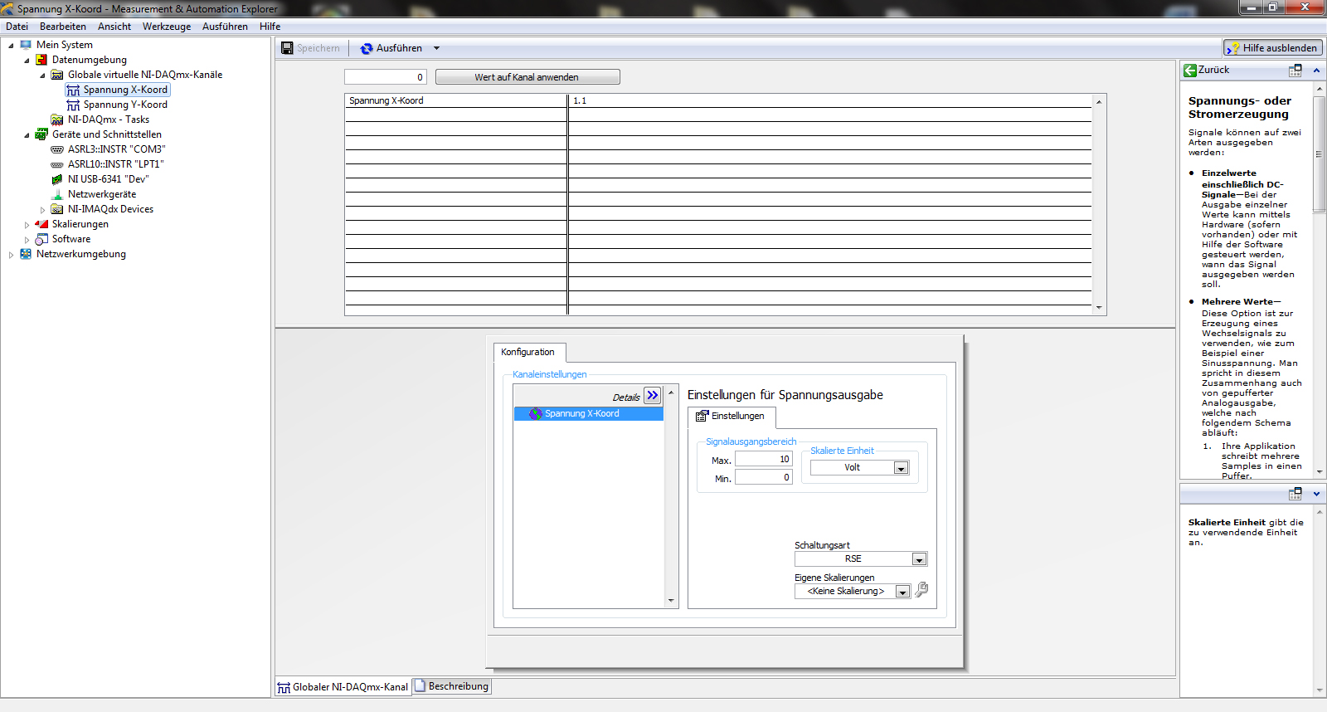Click the NI-IMAQdx Devices icon

pos(57,209)
